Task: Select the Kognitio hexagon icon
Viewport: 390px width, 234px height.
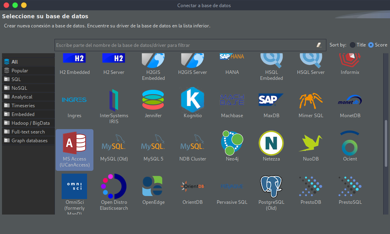Action: point(192,100)
